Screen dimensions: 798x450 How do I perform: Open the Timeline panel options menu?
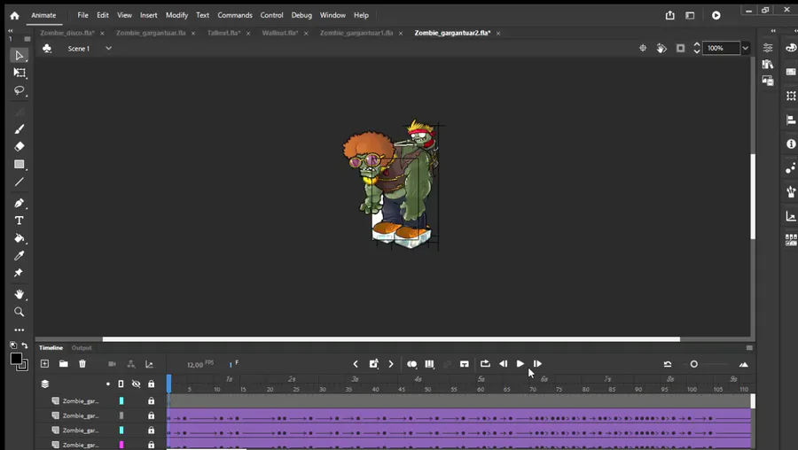(749, 348)
